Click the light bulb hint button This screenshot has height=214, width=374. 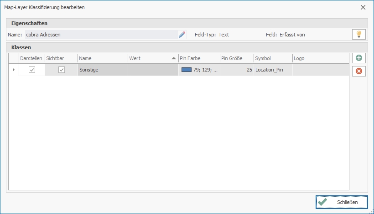coord(359,35)
